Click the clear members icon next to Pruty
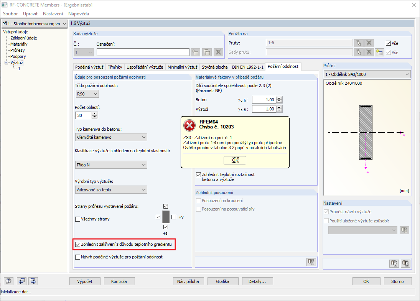420x301 pixels. tap(369, 43)
